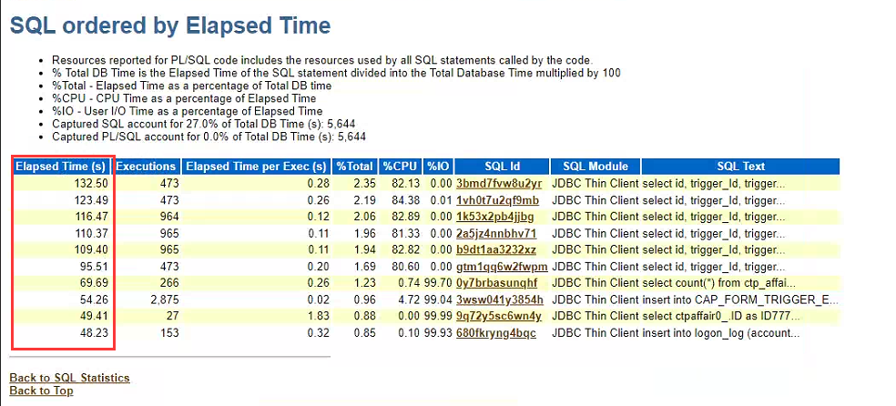Select the elapsed time value 116.47

91,217
